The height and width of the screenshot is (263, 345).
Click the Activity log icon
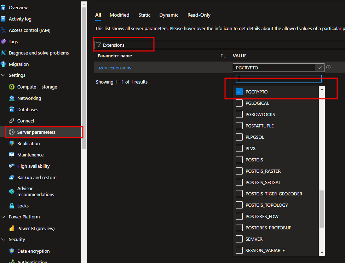click(x=3, y=19)
